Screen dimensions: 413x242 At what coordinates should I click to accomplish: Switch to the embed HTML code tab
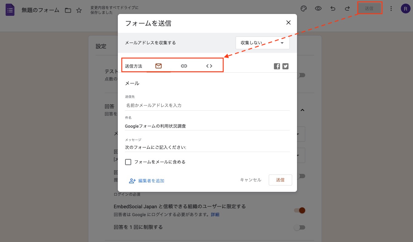click(x=209, y=66)
